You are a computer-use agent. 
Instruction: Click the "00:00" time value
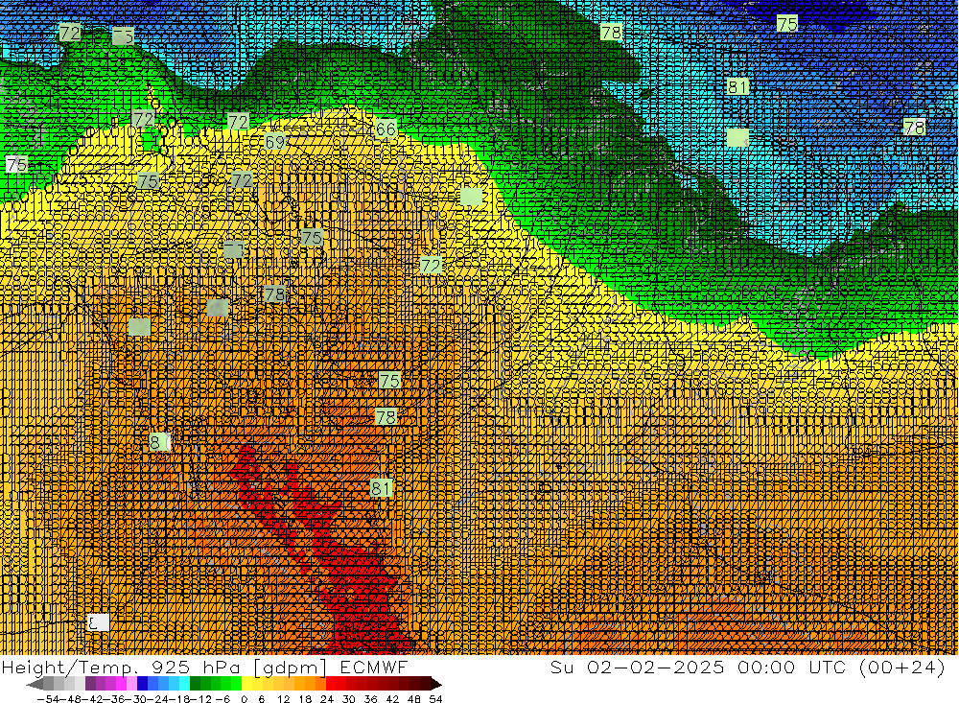[x=766, y=667]
